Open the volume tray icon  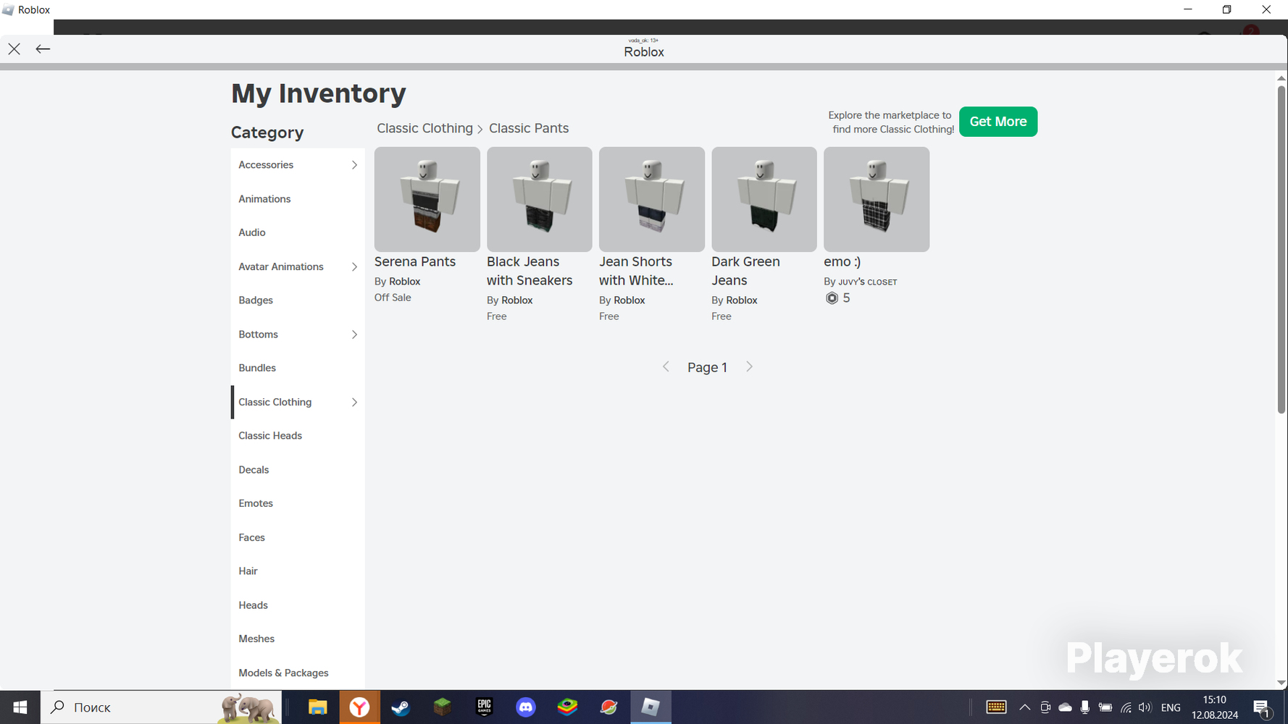(1145, 707)
